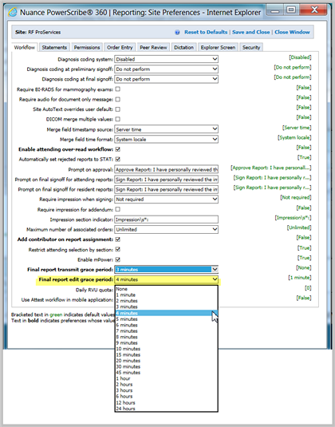Open Diagnosis coding system dropdown

pos(166,59)
